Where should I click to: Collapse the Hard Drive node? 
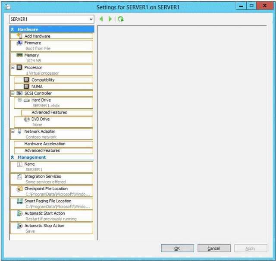20,100
